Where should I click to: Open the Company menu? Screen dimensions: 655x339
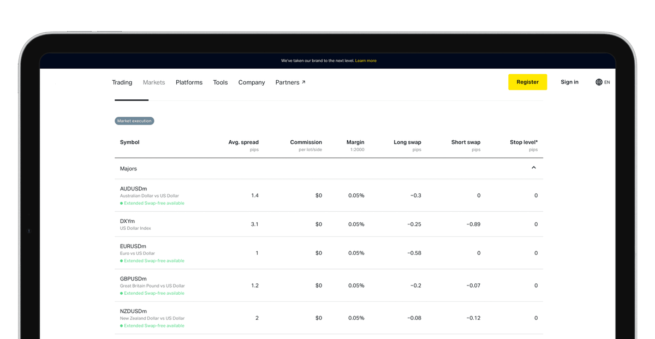252,82
